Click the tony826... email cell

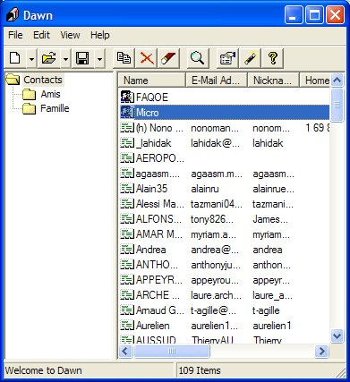(x=212, y=219)
